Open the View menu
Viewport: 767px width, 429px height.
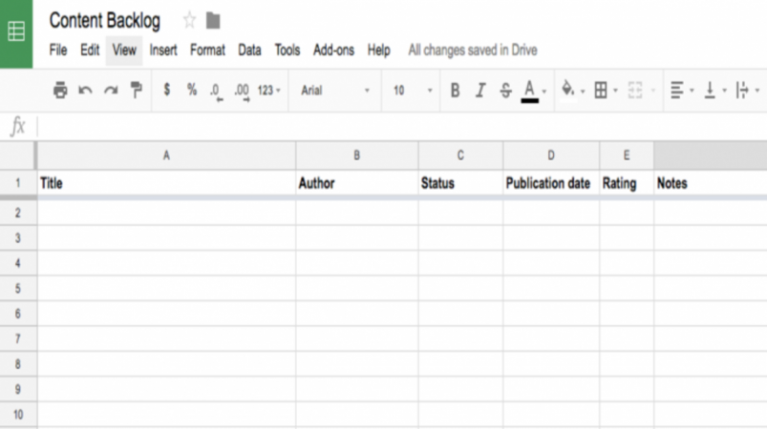click(x=124, y=50)
